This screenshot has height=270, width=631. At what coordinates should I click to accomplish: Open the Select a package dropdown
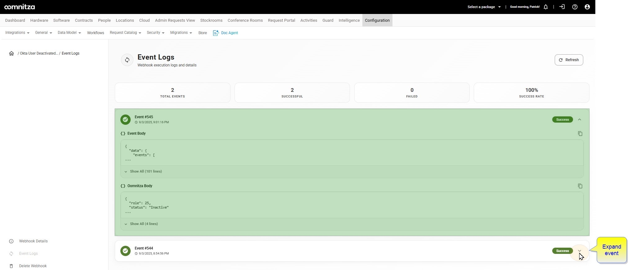click(484, 7)
